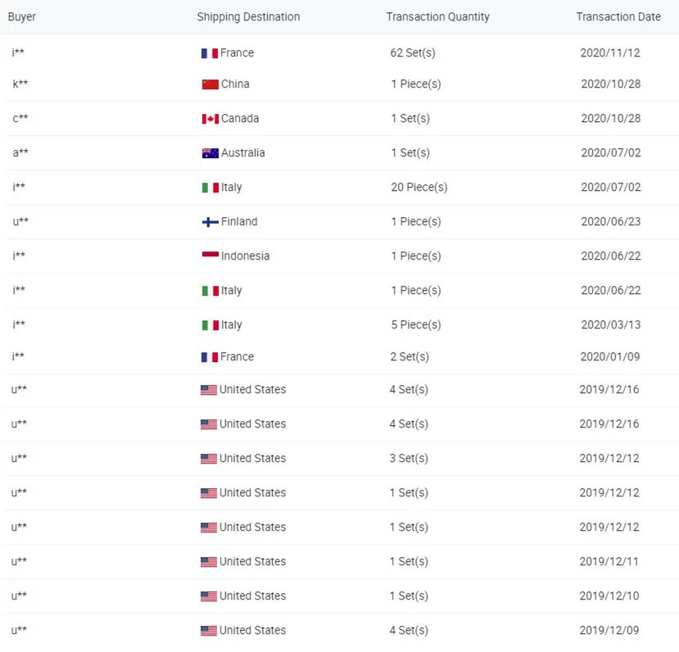Click the China flag icon

tap(210, 84)
